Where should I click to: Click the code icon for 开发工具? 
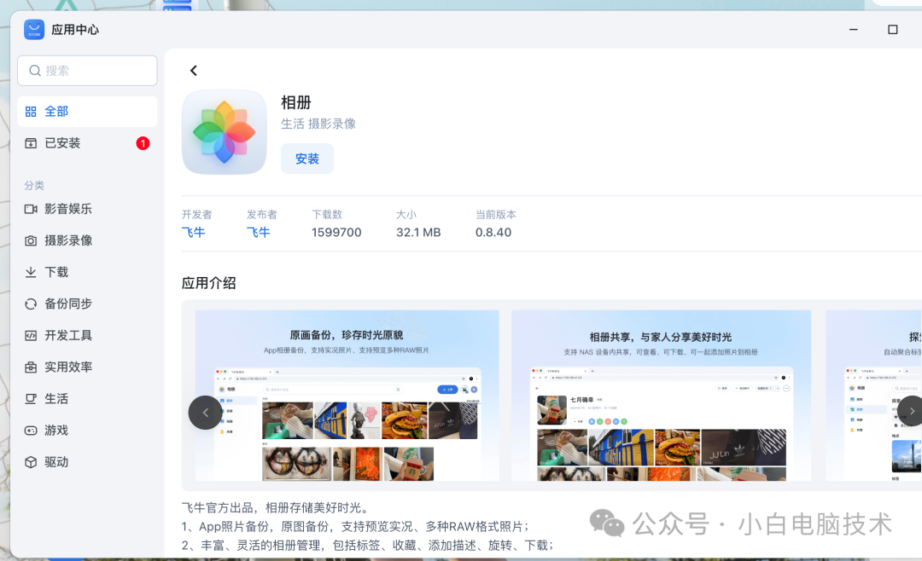31,336
